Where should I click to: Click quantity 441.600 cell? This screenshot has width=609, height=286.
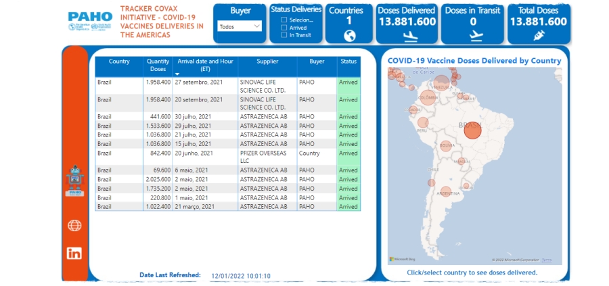pos(158,116)
